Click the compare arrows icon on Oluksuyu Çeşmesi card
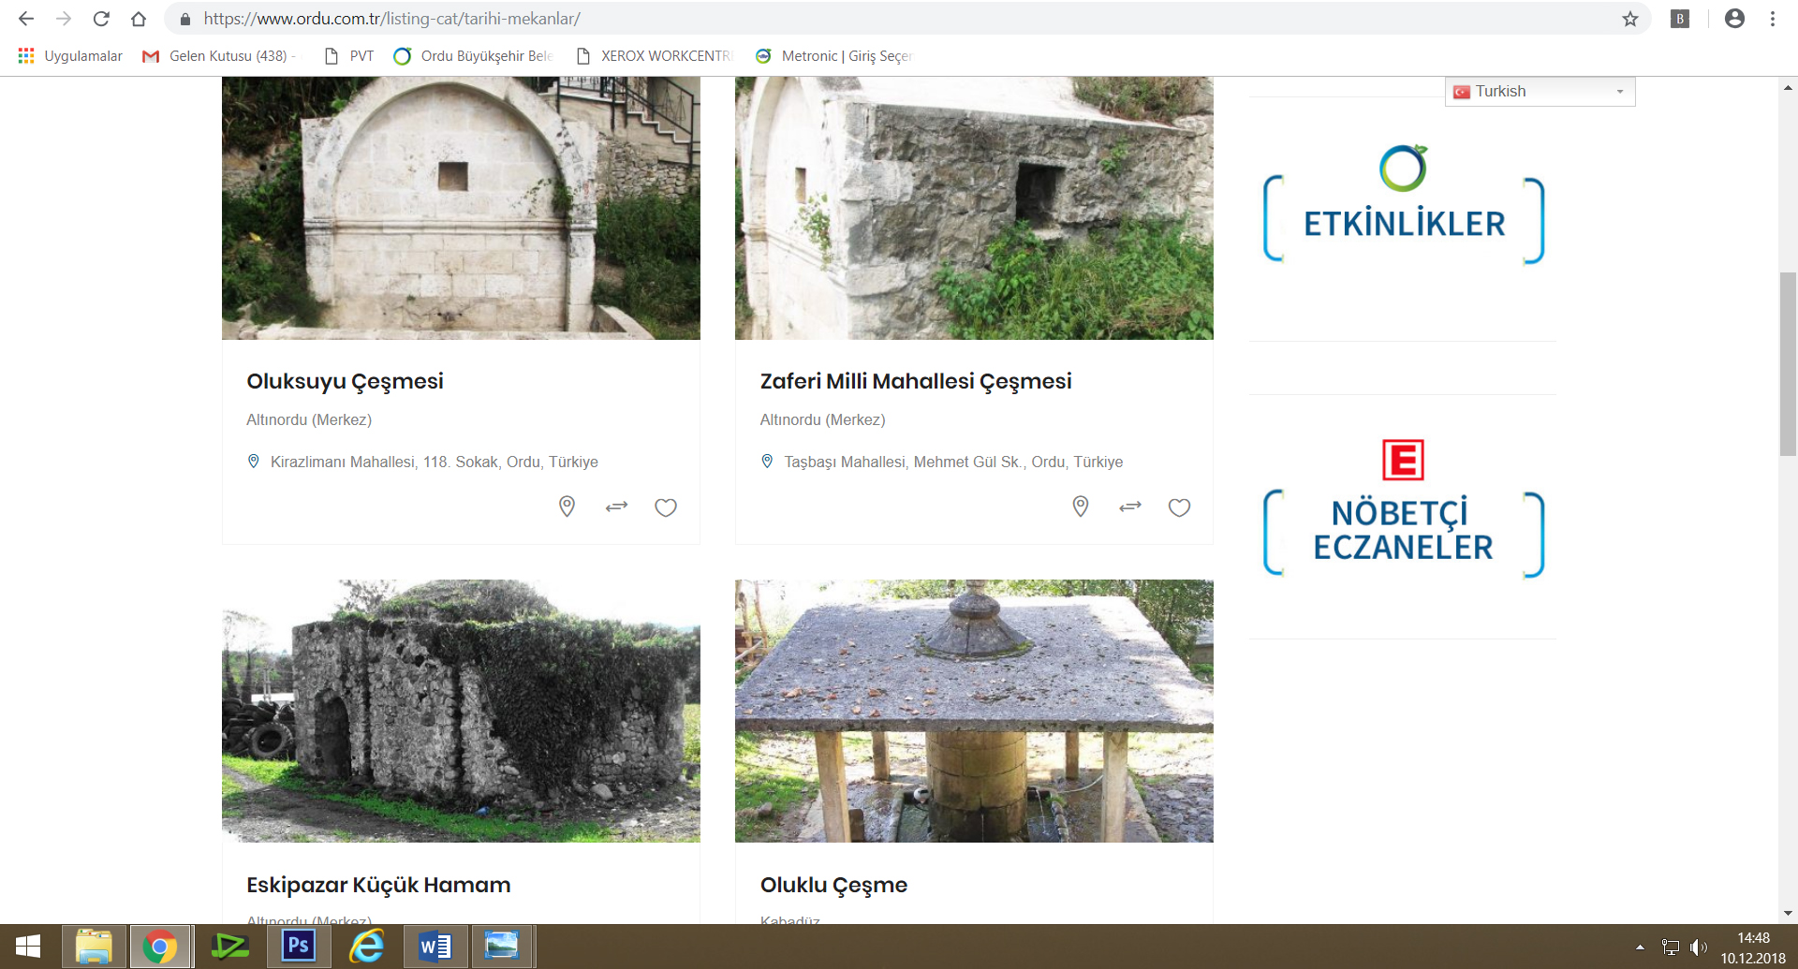The height and width of the screenshot is (969, 1798). click(616, 507)
